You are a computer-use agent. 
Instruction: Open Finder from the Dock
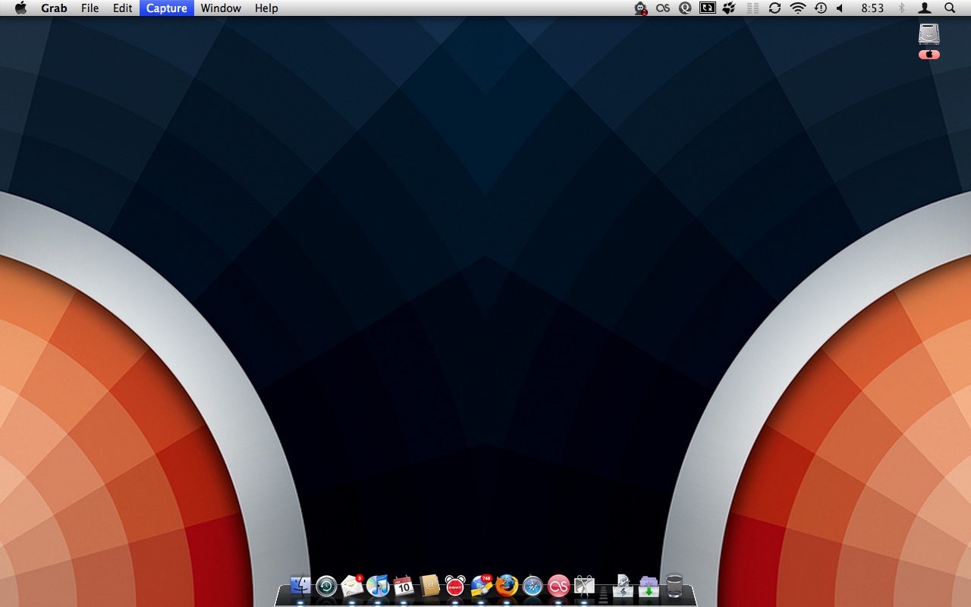[x=301, y=585]
